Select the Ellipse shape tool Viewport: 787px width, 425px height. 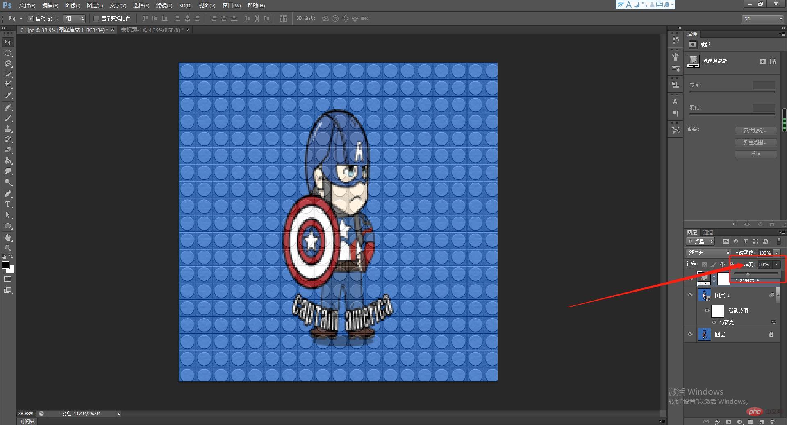8,226
